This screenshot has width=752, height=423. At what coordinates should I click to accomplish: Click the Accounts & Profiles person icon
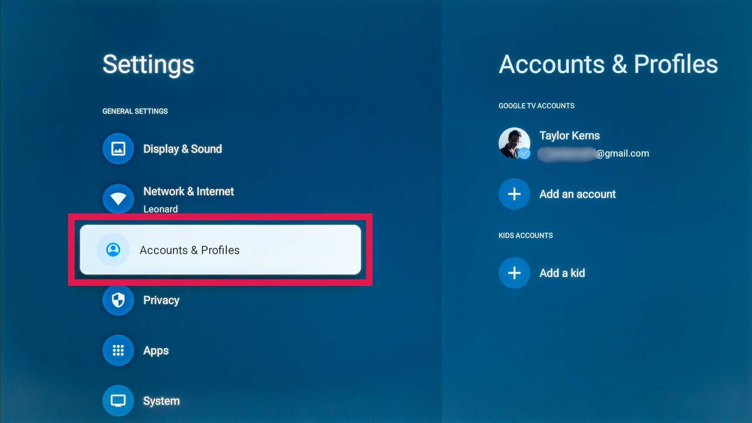tap(113, 250)
